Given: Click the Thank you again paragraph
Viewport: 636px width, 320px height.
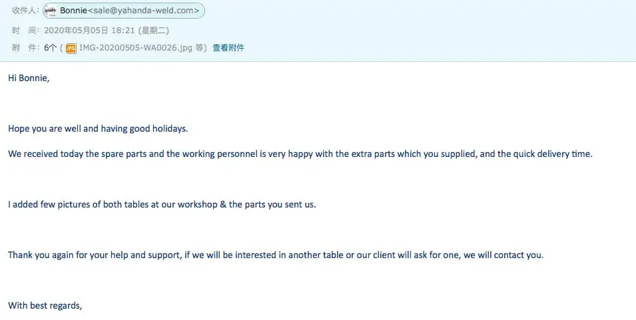Looking at the screenshot, I should click(x=276, y=255).
